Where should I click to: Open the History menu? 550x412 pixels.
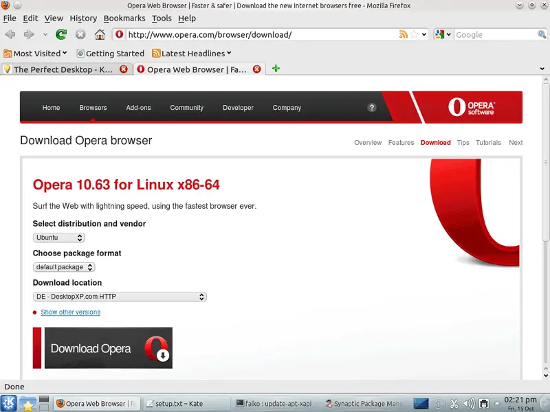(83, 19)
